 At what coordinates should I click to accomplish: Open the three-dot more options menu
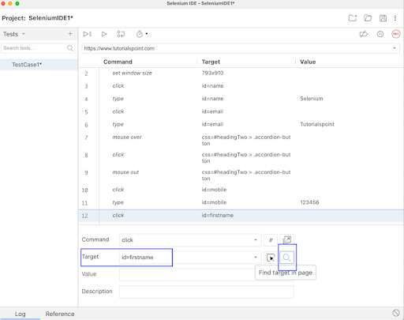pyautogui.click(x=395, y=18)
